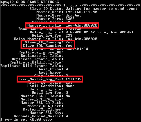Click the Replicate_Wild_Ignore_Table label

32,66
